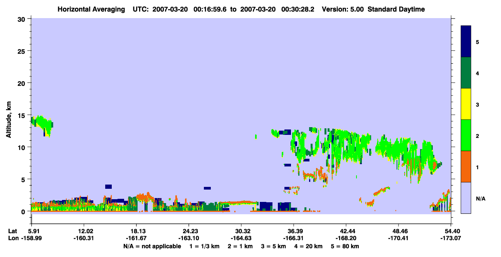Click longitude value -160.31

coord(83,239)
